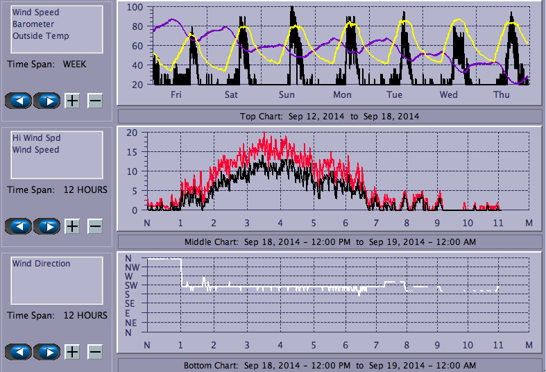The width and height of the screenshot is (546, 372).
Task: Click the top chart's forward arrow button
Action: (x=47, y=101)
